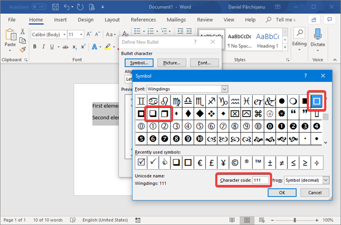The image size is (341, 225).
Task: Open the Symbol (decimal) from dropdown
Action: 326,180
